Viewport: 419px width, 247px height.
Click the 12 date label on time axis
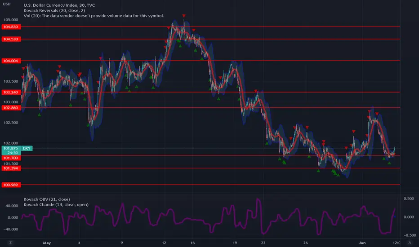(164, 243)
